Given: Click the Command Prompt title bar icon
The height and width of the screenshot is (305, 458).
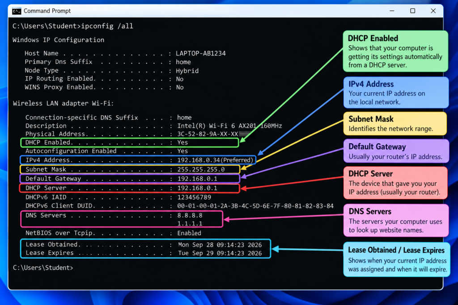Looking at the screenshot, I should pyautogui.click(x=17, y=11).
